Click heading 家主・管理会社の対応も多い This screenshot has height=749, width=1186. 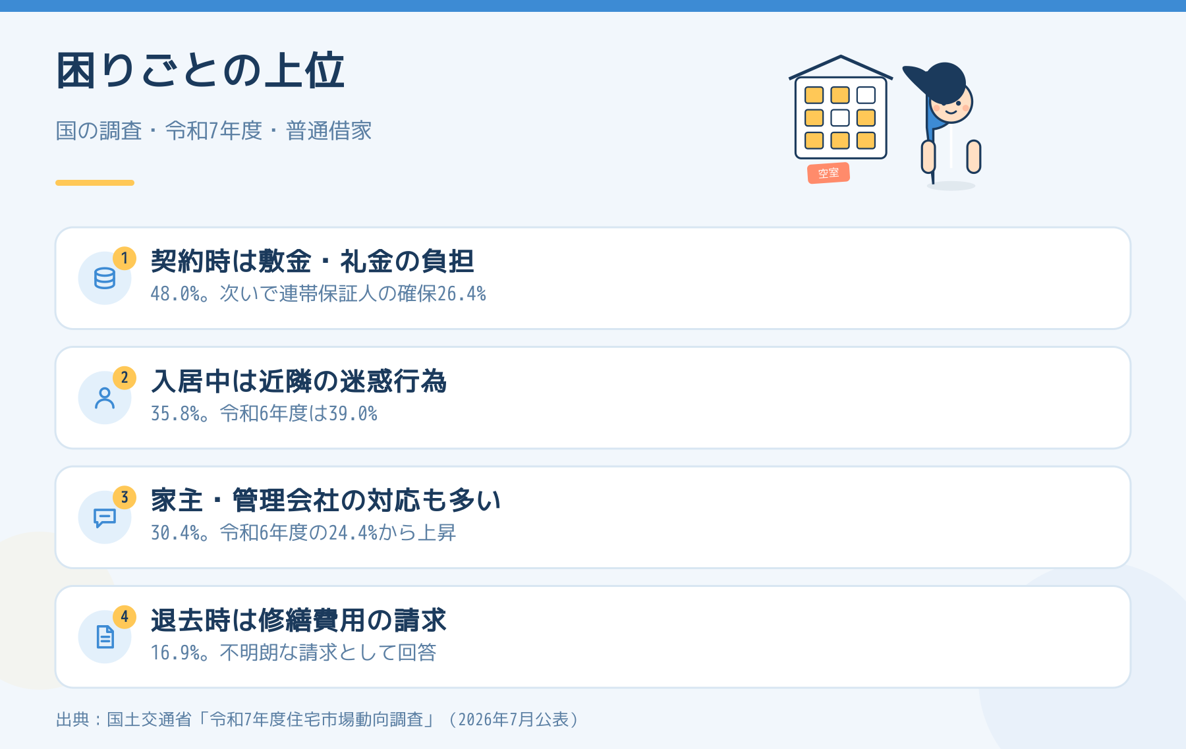tap(326, 501)
